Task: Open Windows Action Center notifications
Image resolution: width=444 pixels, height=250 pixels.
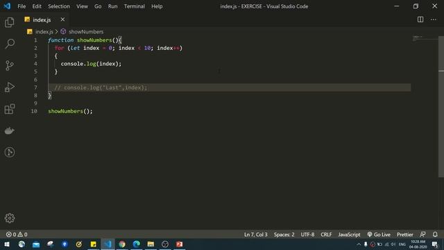Action: [435, 244]
